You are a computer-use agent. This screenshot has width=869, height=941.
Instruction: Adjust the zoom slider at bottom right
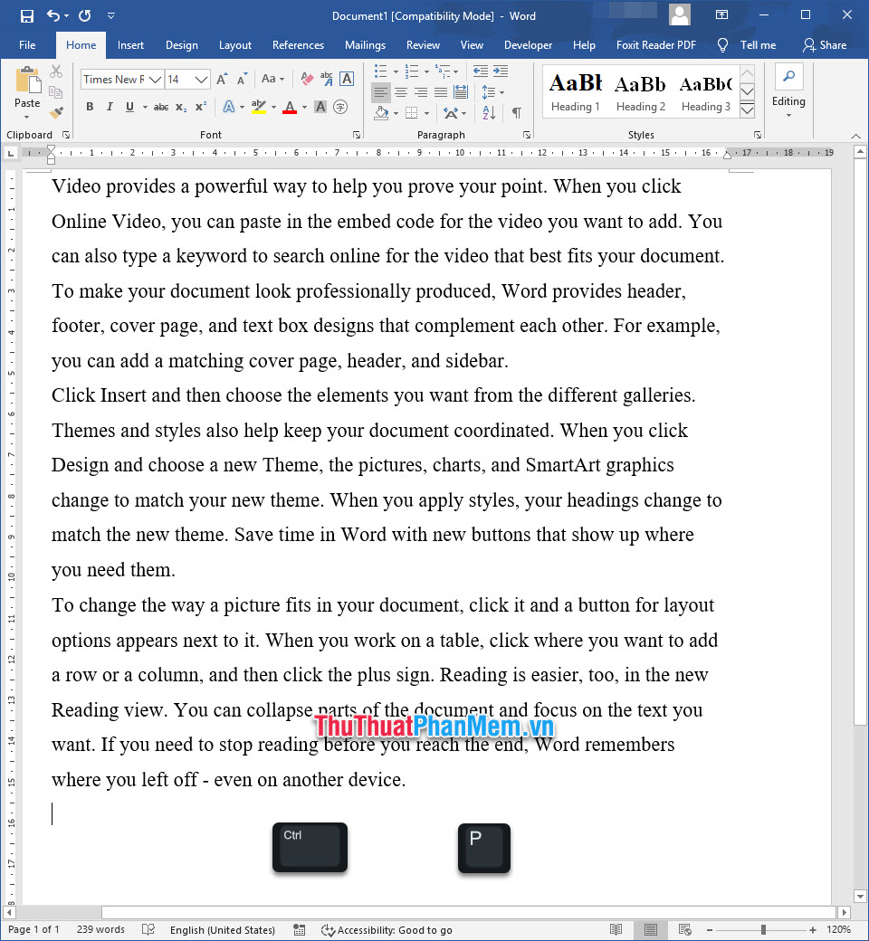(763, 929)
